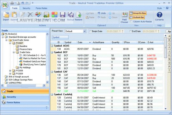Screen dimensions: 172x115
Task: Click the chart with coins icon
Action: 47,15
